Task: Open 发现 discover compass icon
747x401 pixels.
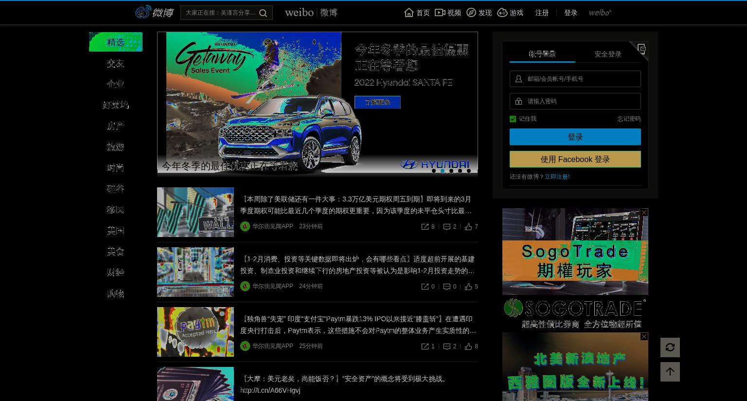Action: click(x=471, y=13)
